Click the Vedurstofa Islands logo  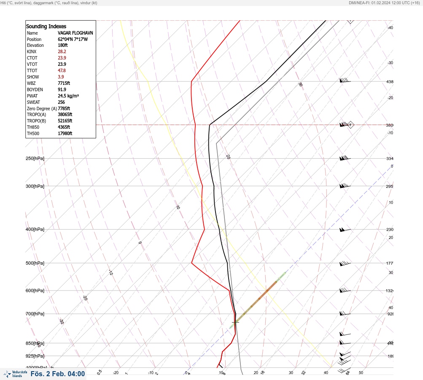[15, 374]
